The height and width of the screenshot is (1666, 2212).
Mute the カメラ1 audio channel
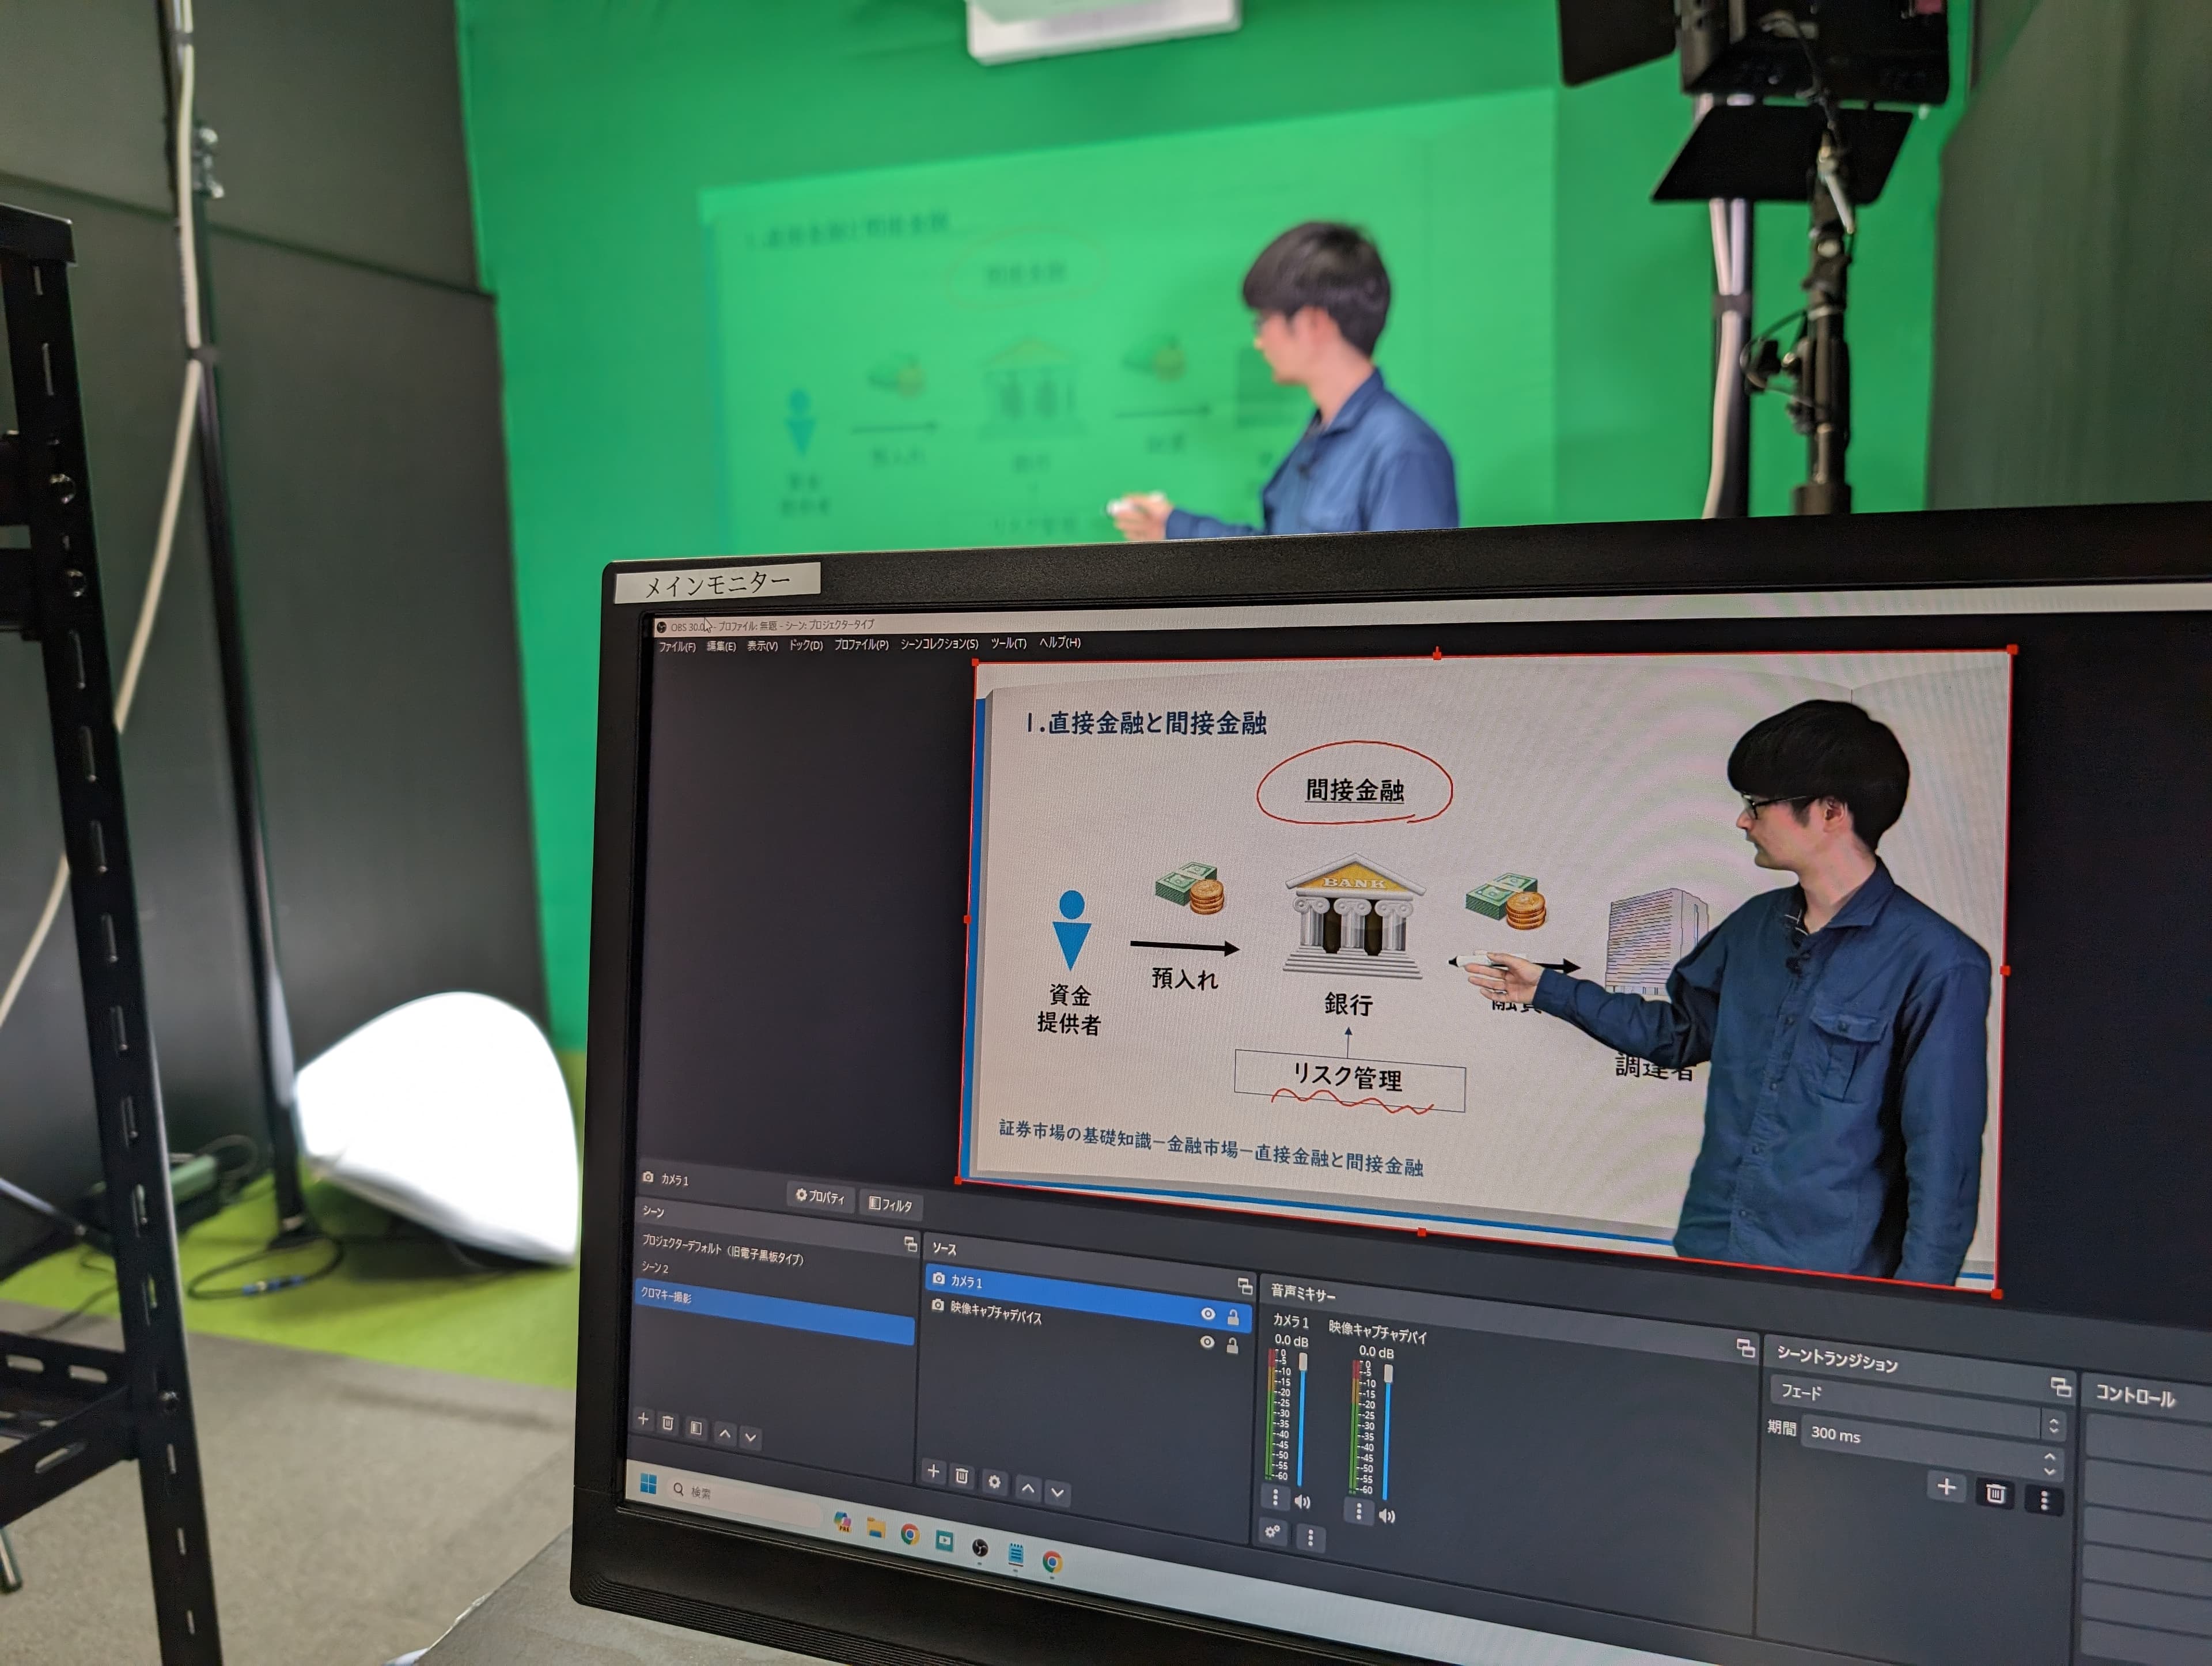pyautogui.click(x=1302, y=1501)
